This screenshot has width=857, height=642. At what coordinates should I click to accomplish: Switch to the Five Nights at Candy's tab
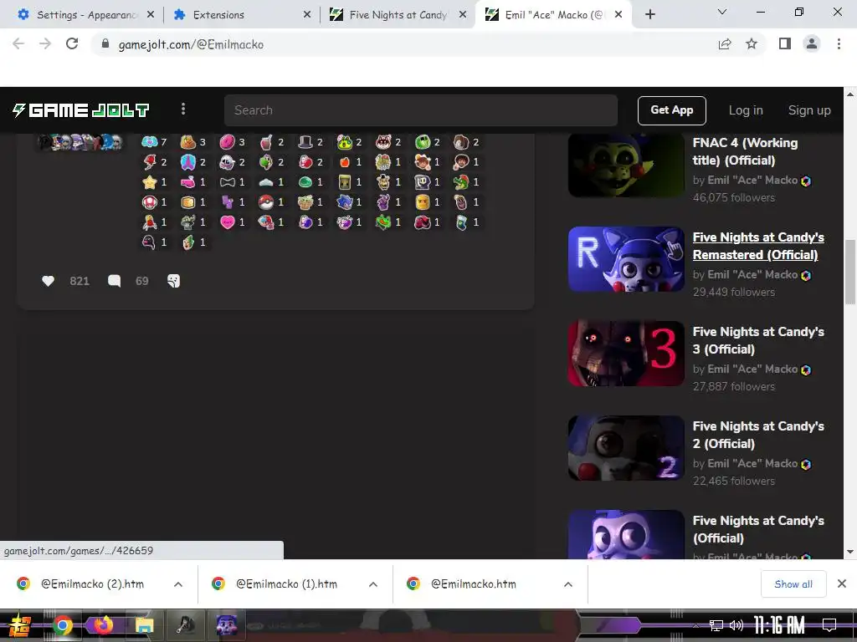click(398, 15)
